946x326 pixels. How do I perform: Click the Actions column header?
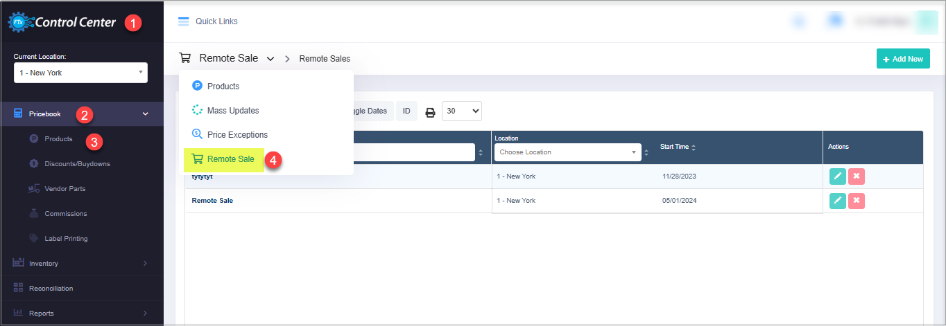(x=839, y=147)
